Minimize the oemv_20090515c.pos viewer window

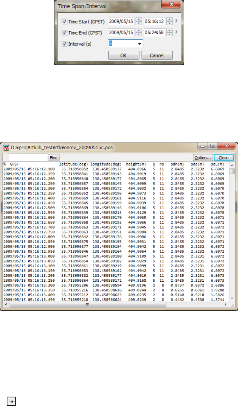click(203, 146)
